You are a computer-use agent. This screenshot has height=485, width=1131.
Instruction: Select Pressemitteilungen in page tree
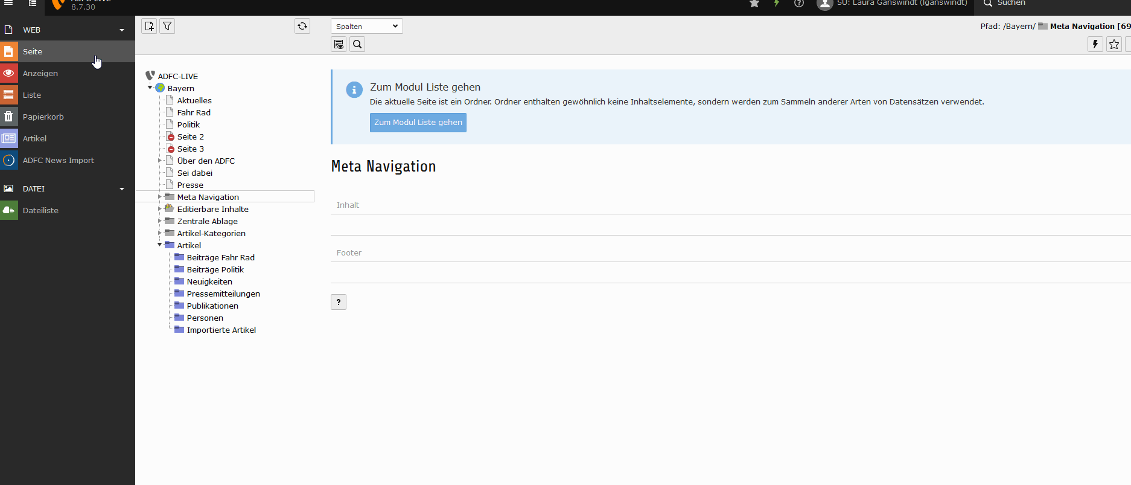[223, 294]
